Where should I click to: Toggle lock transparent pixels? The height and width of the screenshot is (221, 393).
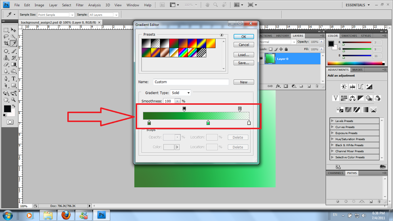[270, 49]
